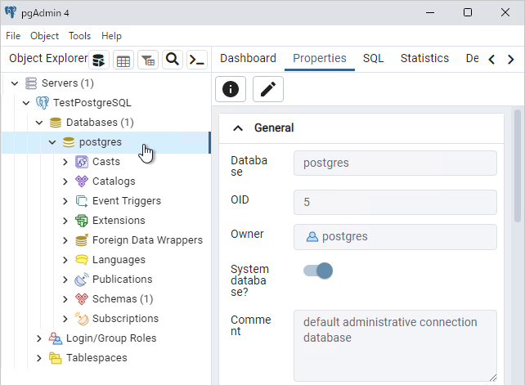Collapse the TestPostgreSQL server node
This screenshot has width=525, height=385.
tap(26, 103)
